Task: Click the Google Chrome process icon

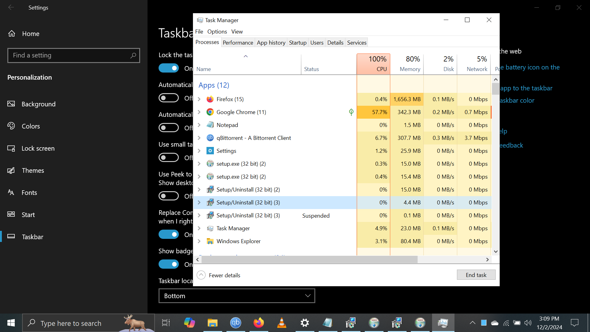Action: (210, 112)
